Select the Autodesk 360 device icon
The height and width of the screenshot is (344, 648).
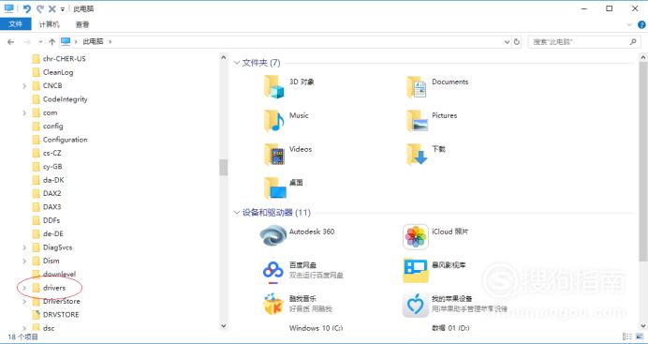[273, 235]
